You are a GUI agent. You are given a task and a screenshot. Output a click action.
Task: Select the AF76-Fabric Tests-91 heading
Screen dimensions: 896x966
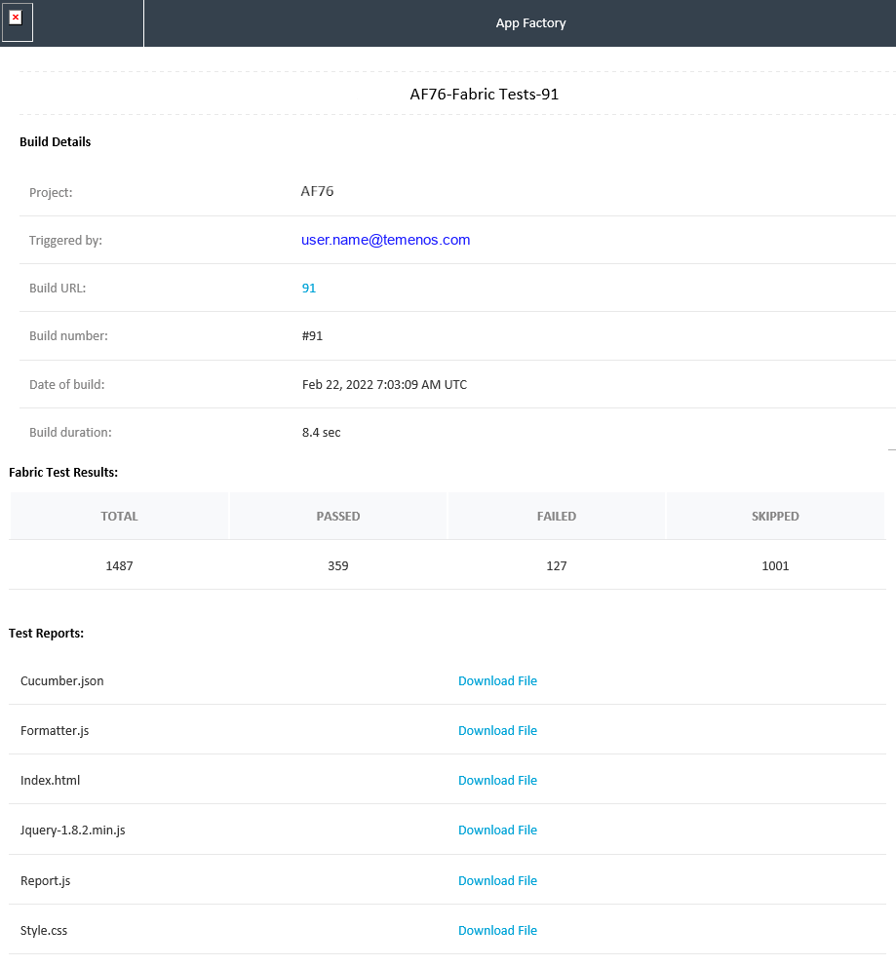[x=484, y=95]
